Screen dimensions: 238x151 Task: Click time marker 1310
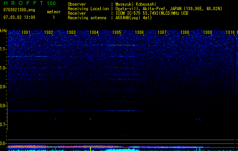[230, 32]
